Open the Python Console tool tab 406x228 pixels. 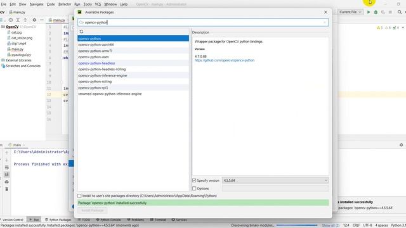click(108, 220)
